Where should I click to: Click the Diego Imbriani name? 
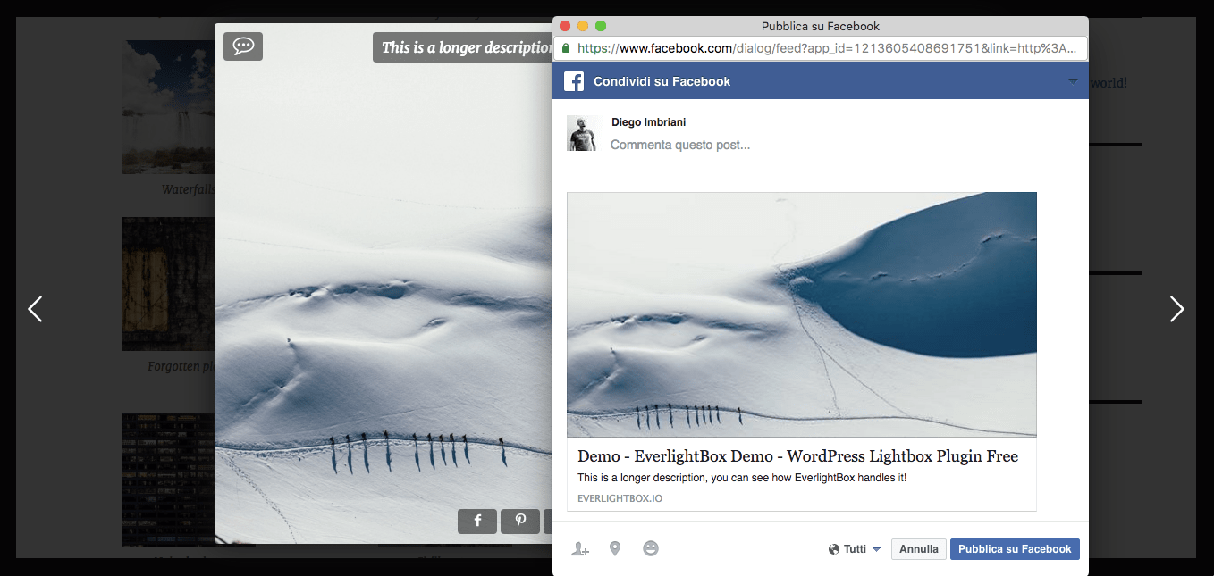(x=649, y=122)
